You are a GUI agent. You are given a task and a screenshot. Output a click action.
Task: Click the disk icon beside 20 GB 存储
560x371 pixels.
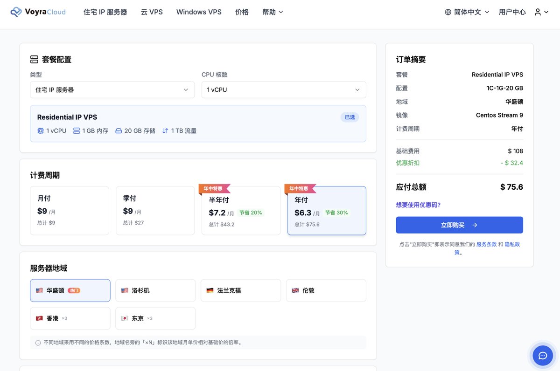pyautogui.click(x=119, y=131)
